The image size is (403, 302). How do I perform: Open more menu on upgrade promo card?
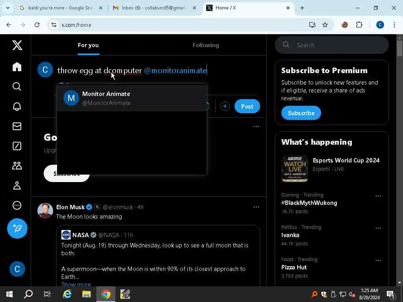pyautogui.click(x=256, y=126)
